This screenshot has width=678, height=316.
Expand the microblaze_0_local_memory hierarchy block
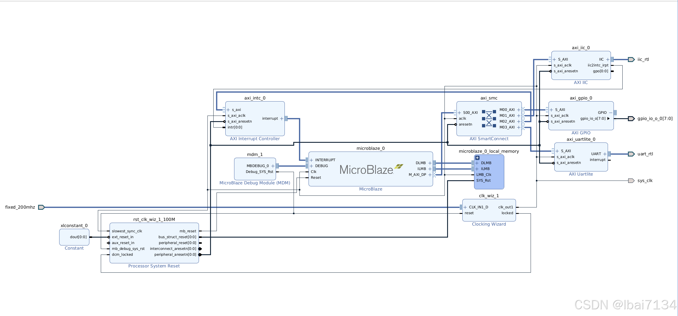(477, 158)
